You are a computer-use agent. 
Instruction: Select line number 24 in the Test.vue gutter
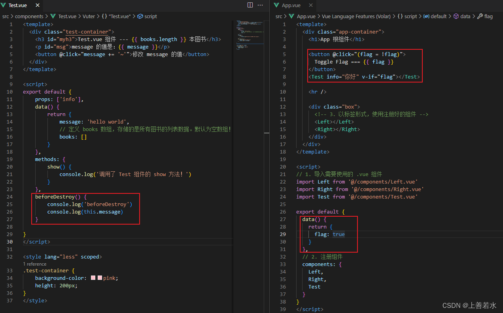9,197
